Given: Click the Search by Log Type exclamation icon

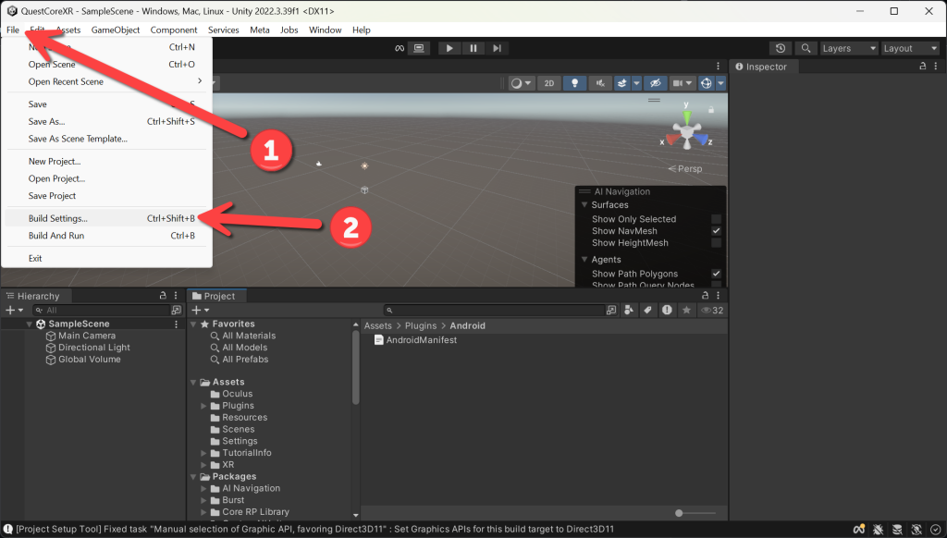Looking at the screenshot, I should pyautogui.click(x=667, y=310).
